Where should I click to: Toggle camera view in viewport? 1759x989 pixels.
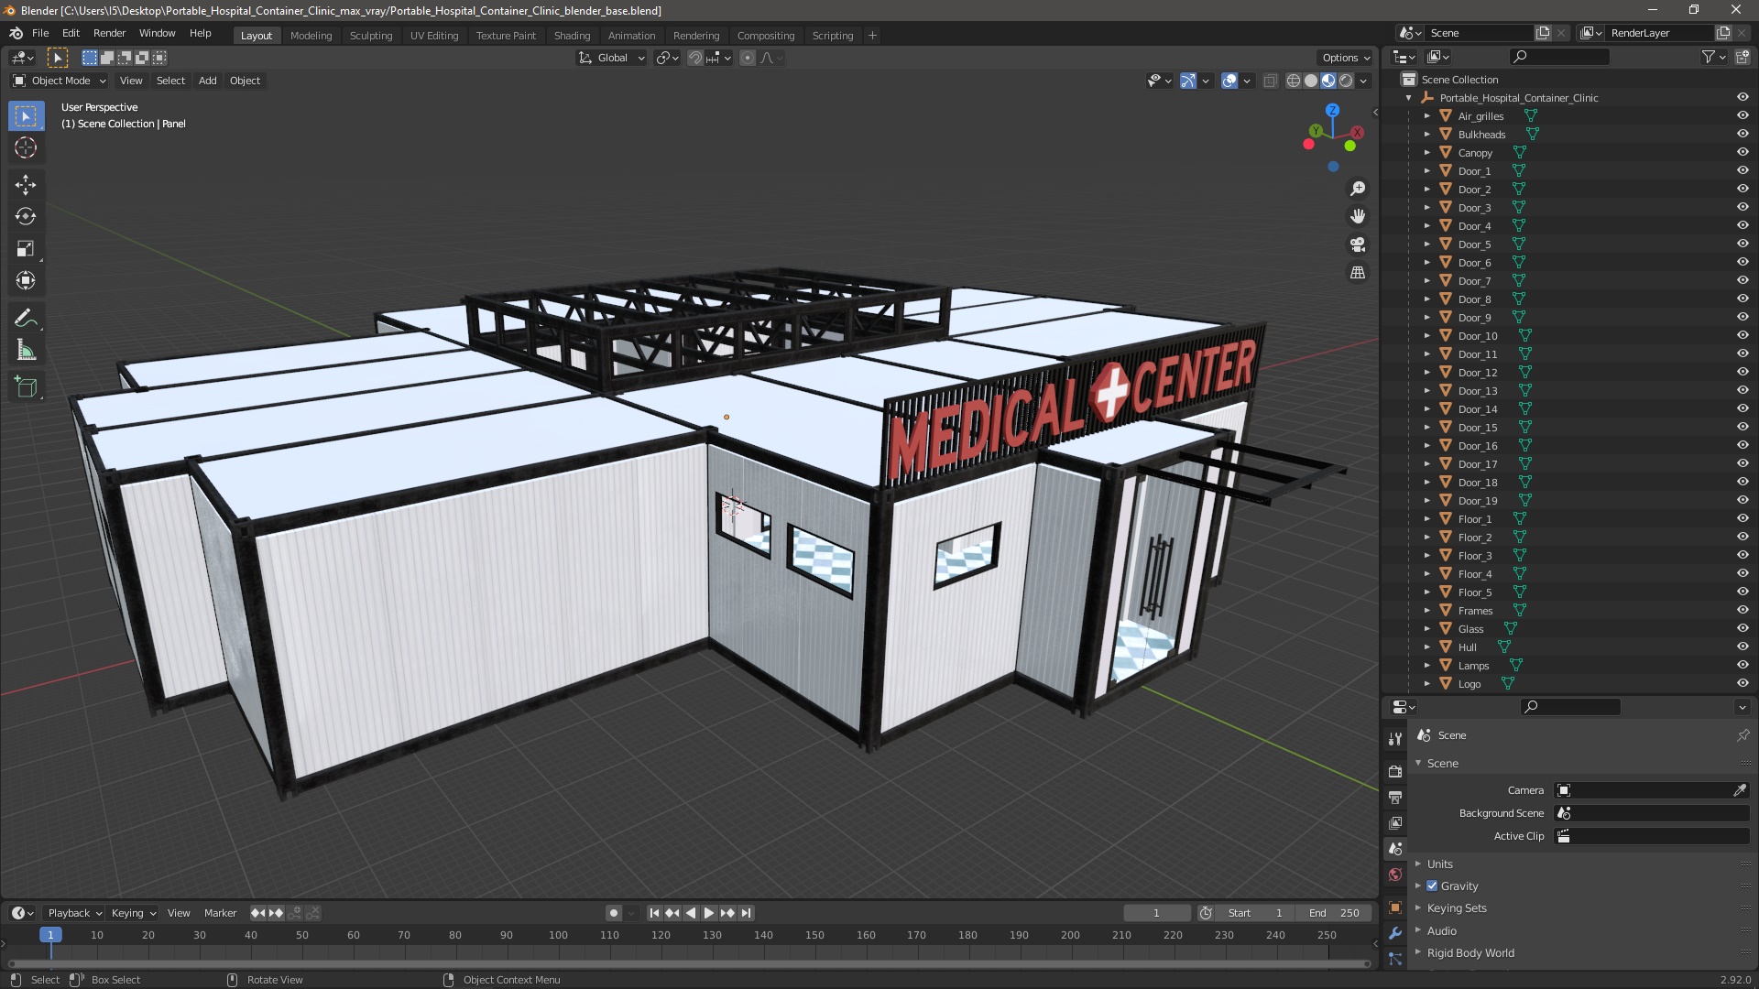(x=1358, y=245)
